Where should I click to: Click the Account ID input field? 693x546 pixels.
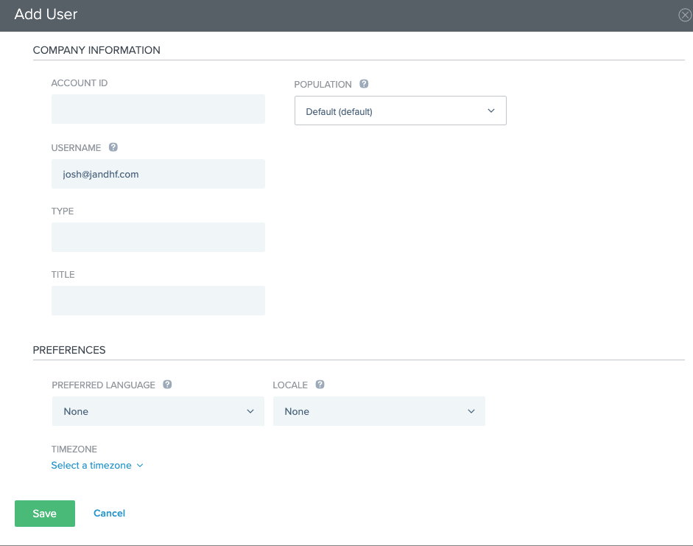[x=158, y=108]
